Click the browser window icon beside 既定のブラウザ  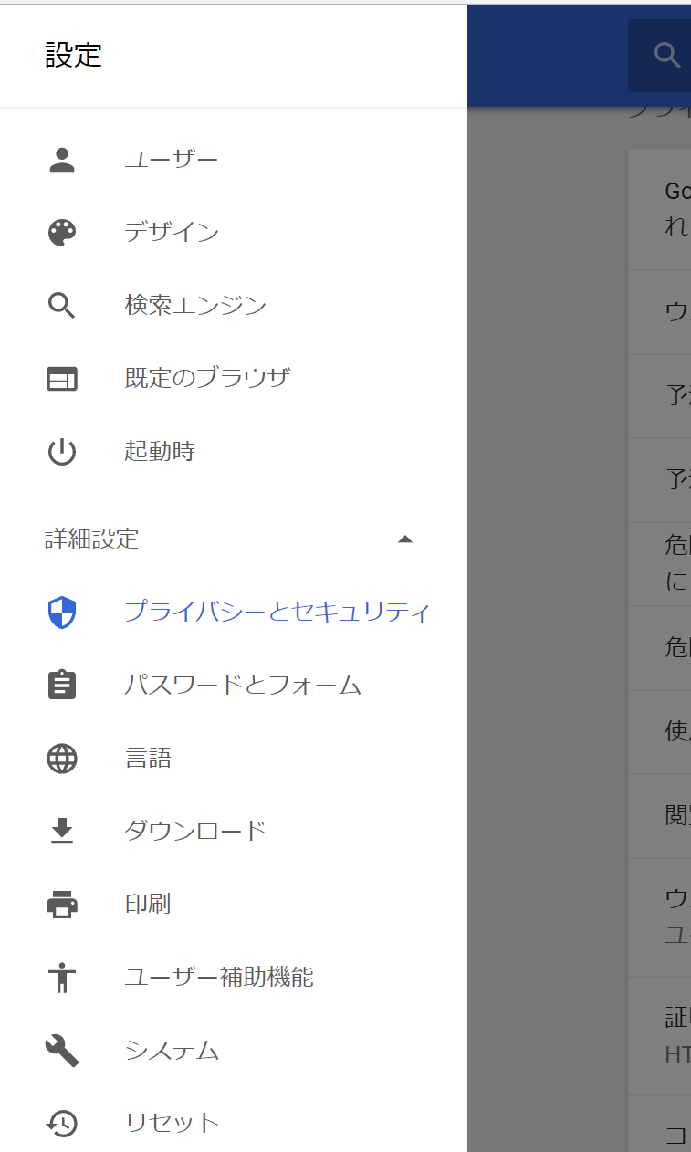tap(62, 379)
